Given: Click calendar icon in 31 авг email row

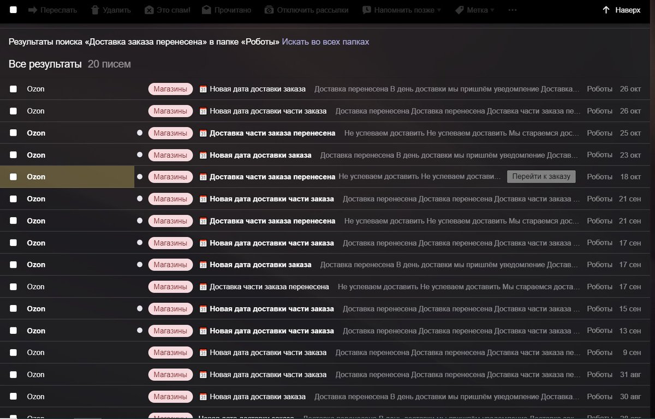Looking at the screenshot, I should (203, 374).
